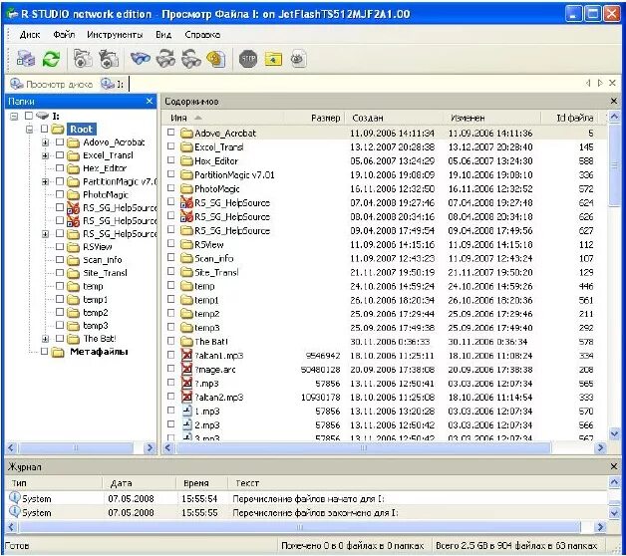Check The Bat! box in contents list

click(x=171, y=341)
